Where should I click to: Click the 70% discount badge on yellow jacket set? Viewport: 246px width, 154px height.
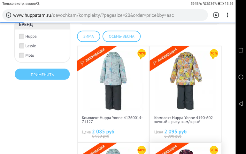pyautogui.click(x=214, y=54)
